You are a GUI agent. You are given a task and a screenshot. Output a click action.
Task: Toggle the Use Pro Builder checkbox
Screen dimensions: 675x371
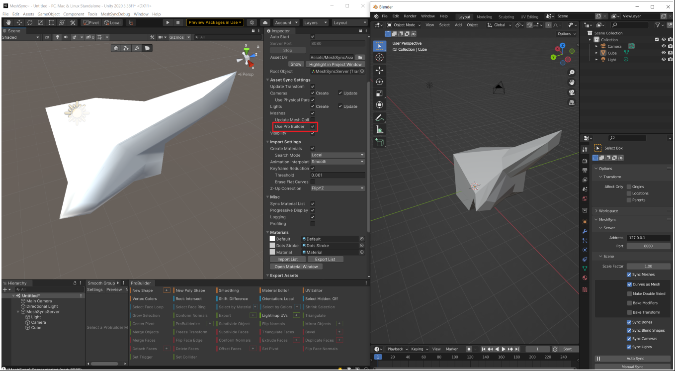pyautogui.click(x=313, y=126)
